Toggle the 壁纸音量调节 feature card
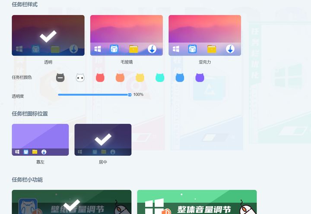 pyautogui.click(x=71, y=203)
